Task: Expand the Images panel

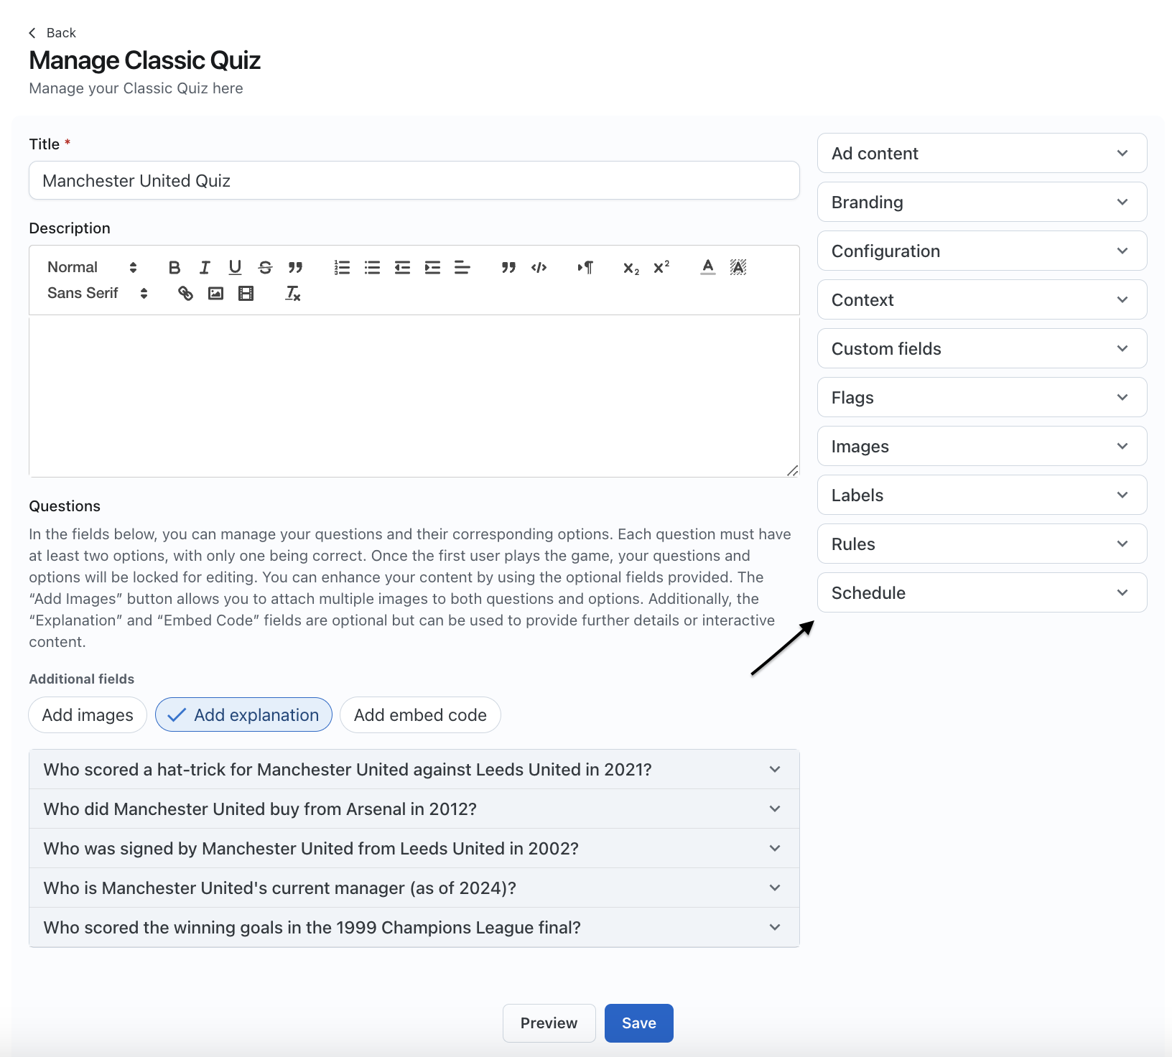Action: pyautogui.click(x=982, y=446)
